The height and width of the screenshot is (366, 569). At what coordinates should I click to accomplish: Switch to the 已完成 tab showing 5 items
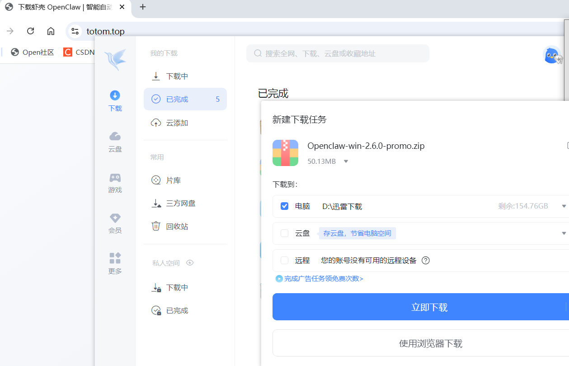(x=185, y=99)
